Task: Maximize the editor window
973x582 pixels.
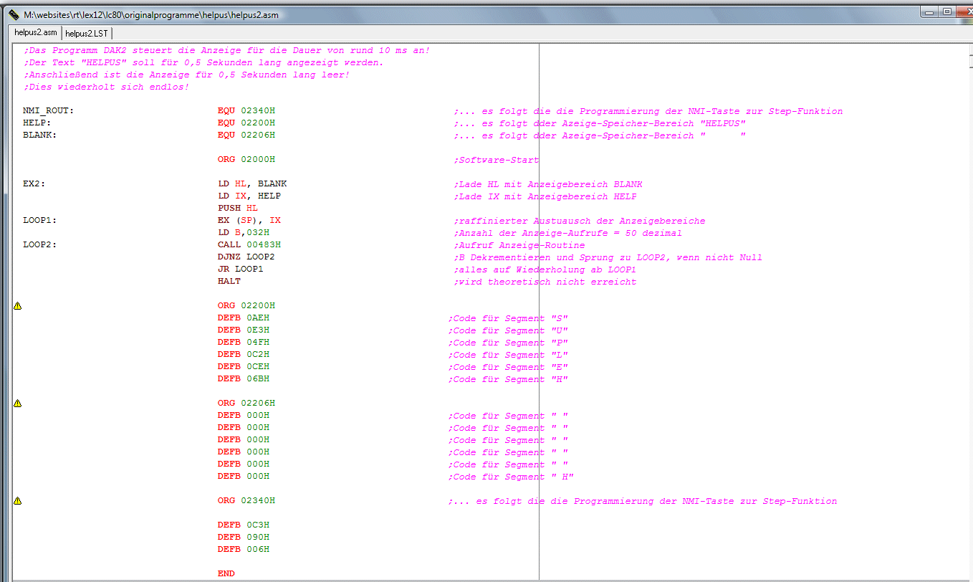Action: (946, 11)
